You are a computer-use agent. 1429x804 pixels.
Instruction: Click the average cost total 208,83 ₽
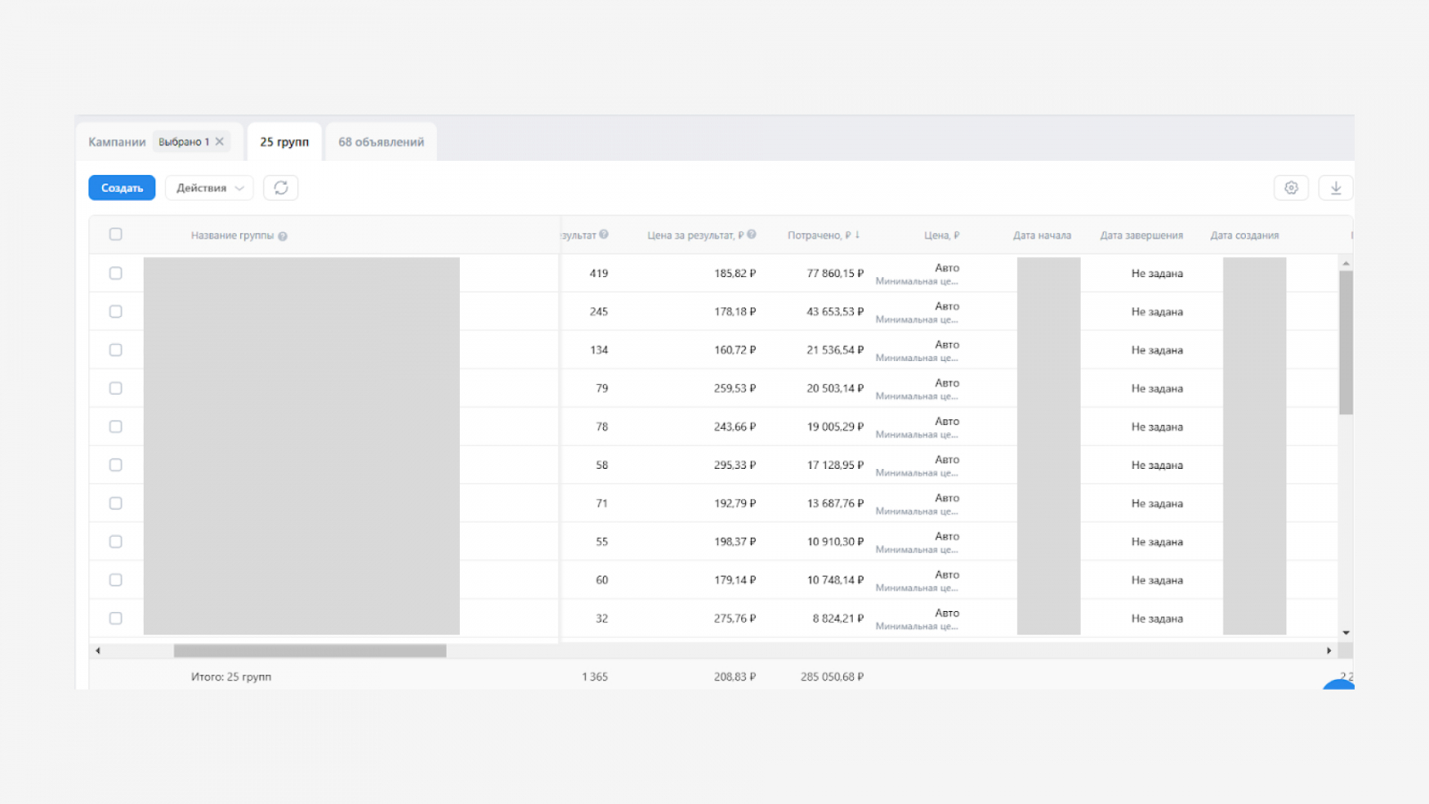(x=735, y=677)
